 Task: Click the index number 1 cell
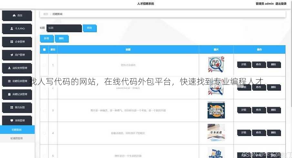[x=53, y=65]
